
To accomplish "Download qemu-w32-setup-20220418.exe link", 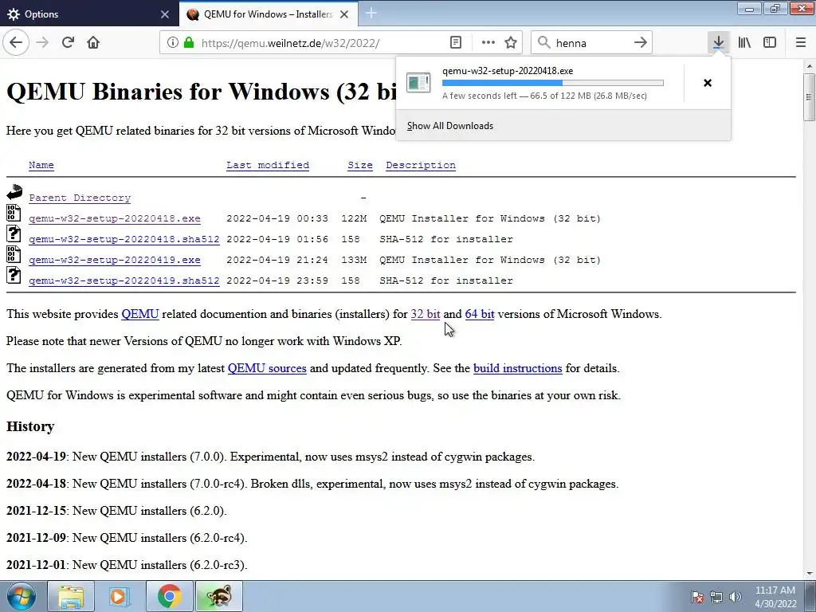I will [x=115, y=218].
